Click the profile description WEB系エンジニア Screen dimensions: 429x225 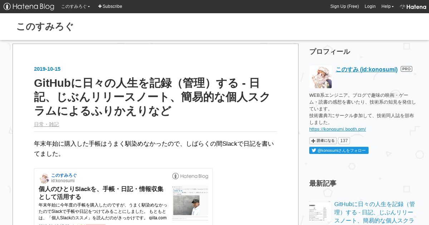(363, 109)
